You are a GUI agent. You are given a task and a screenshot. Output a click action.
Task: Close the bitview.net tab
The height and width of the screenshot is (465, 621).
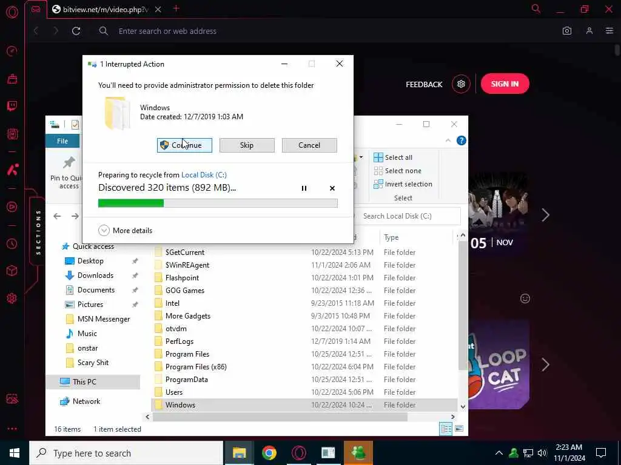tap(158, 10)
